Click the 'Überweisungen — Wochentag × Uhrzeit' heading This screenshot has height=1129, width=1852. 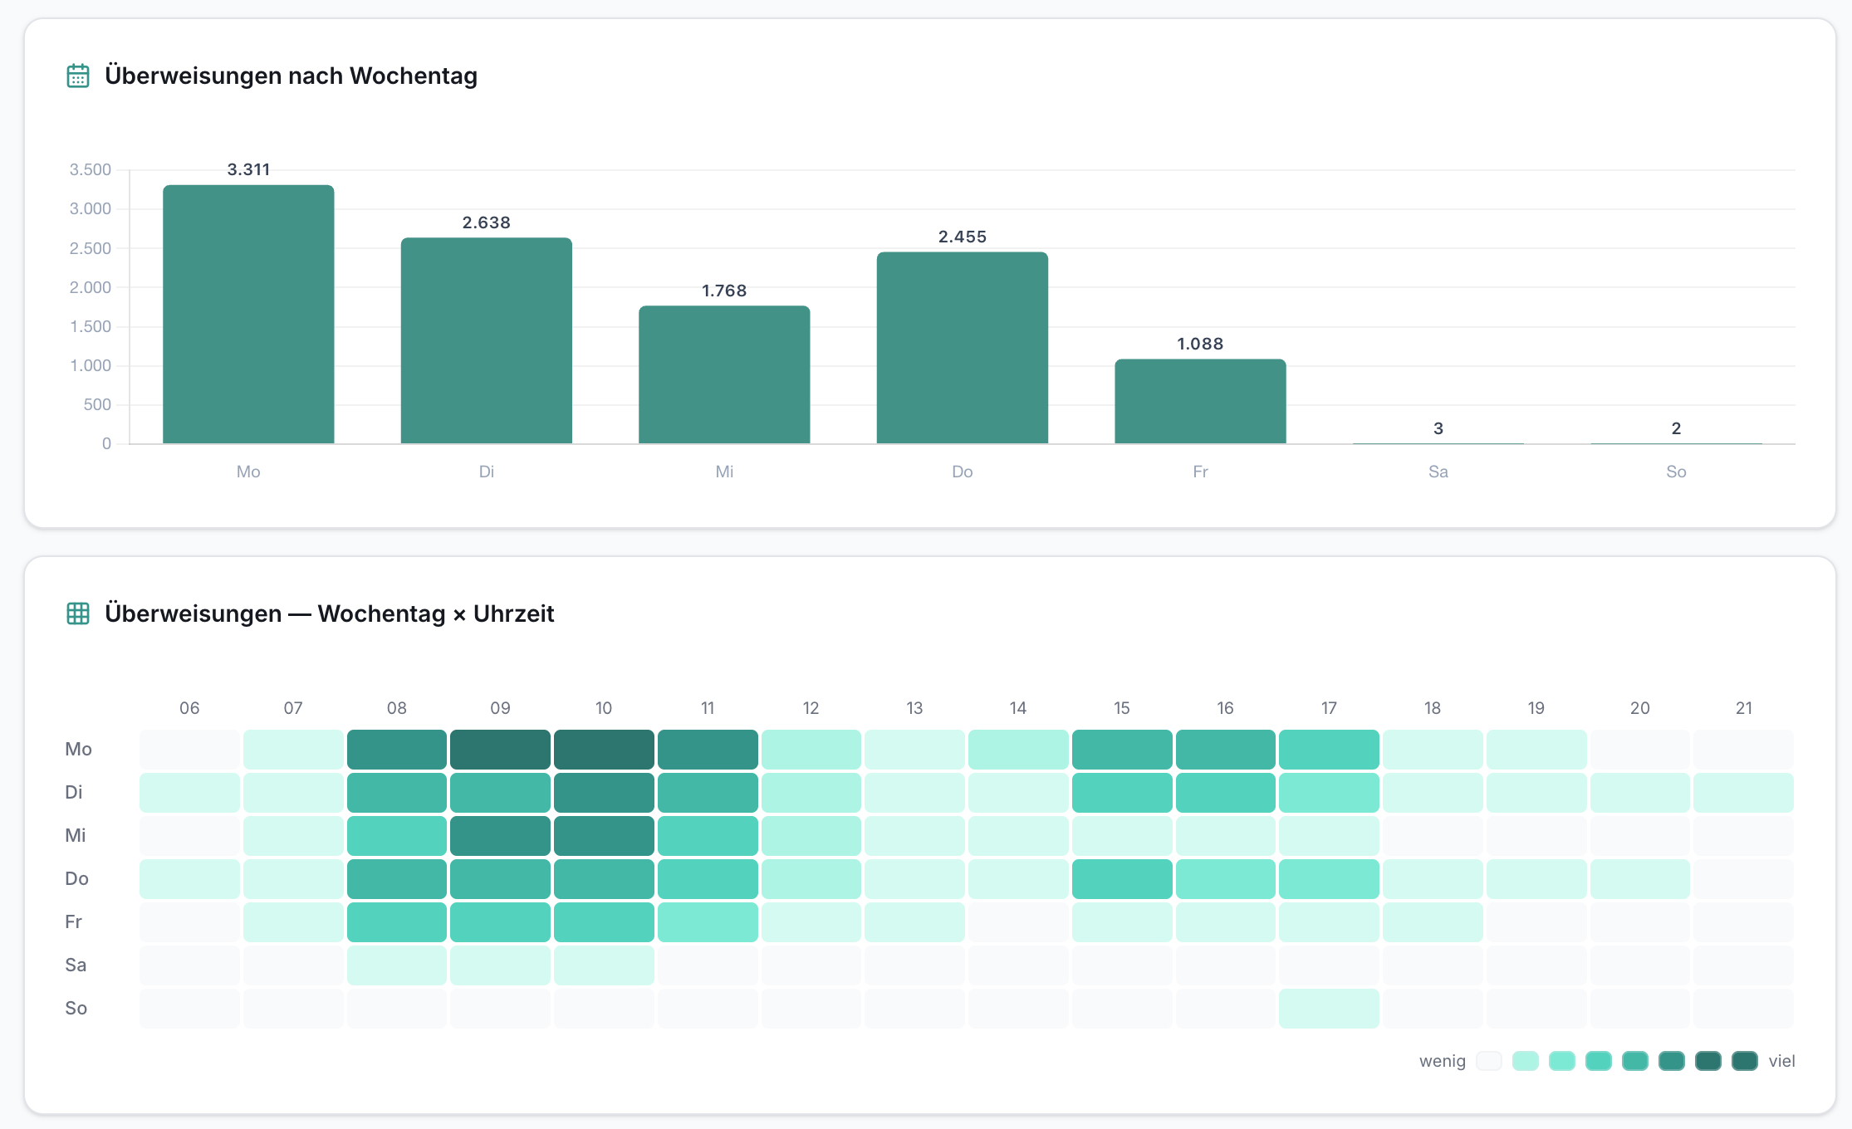point(329,613)
